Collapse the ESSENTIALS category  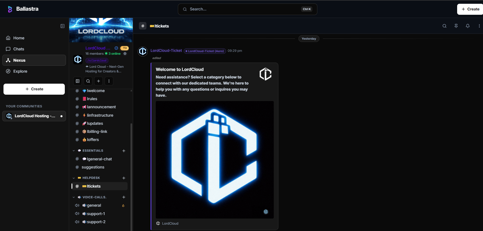(x=74, y=151)
